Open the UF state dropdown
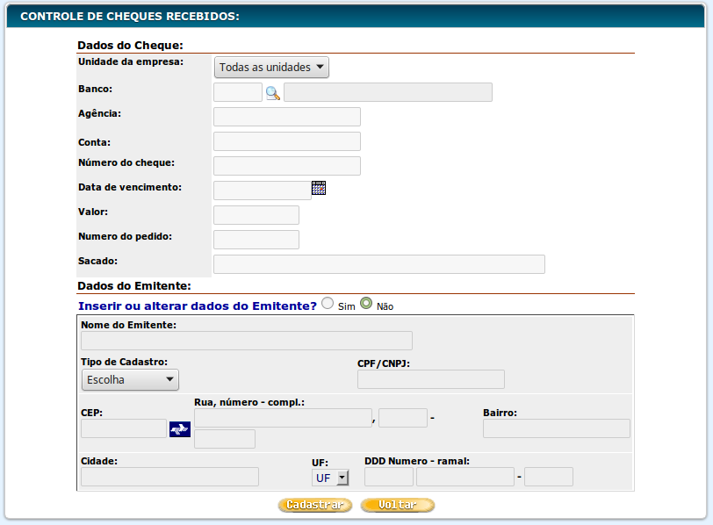This screenshot has height=525, width=713. 331,478
